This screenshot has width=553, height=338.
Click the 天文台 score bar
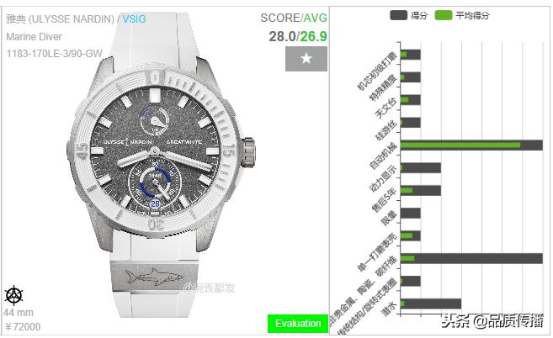click(411, 100)
